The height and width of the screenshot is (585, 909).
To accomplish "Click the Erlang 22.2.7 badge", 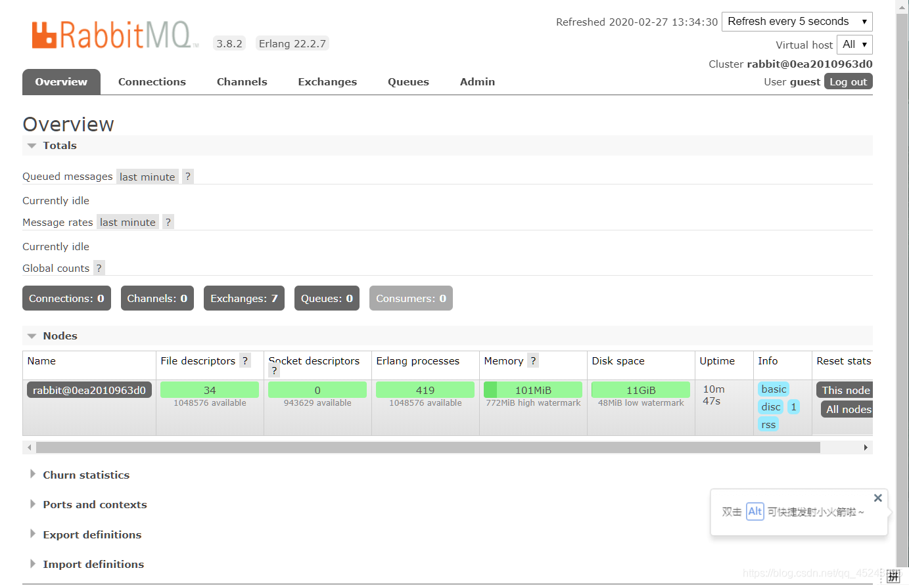I will click(292, 43).
